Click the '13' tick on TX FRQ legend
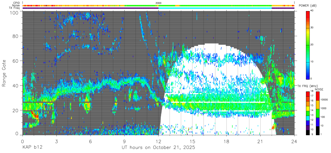Viewport: 331px width, 153px height. (x=312, y=115)
